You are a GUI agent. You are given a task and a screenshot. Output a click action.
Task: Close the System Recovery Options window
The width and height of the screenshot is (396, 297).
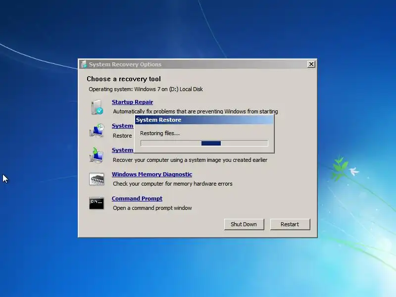pos(311,64)
